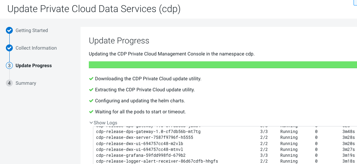Click green check beside Waiting for pods
Screen dimensions: 357x164
coord(91,112)
